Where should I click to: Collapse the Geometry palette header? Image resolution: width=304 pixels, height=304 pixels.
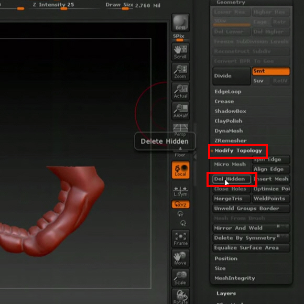coord(251,3)
